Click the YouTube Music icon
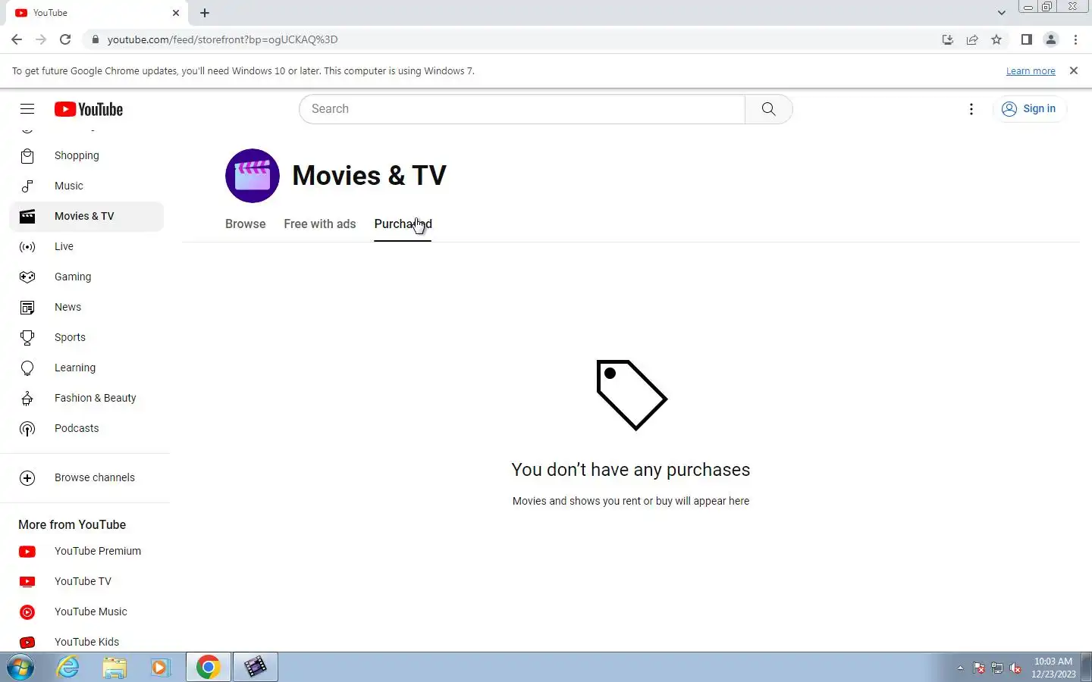This screenshot has height=682, width=1092. pos(27,612)
